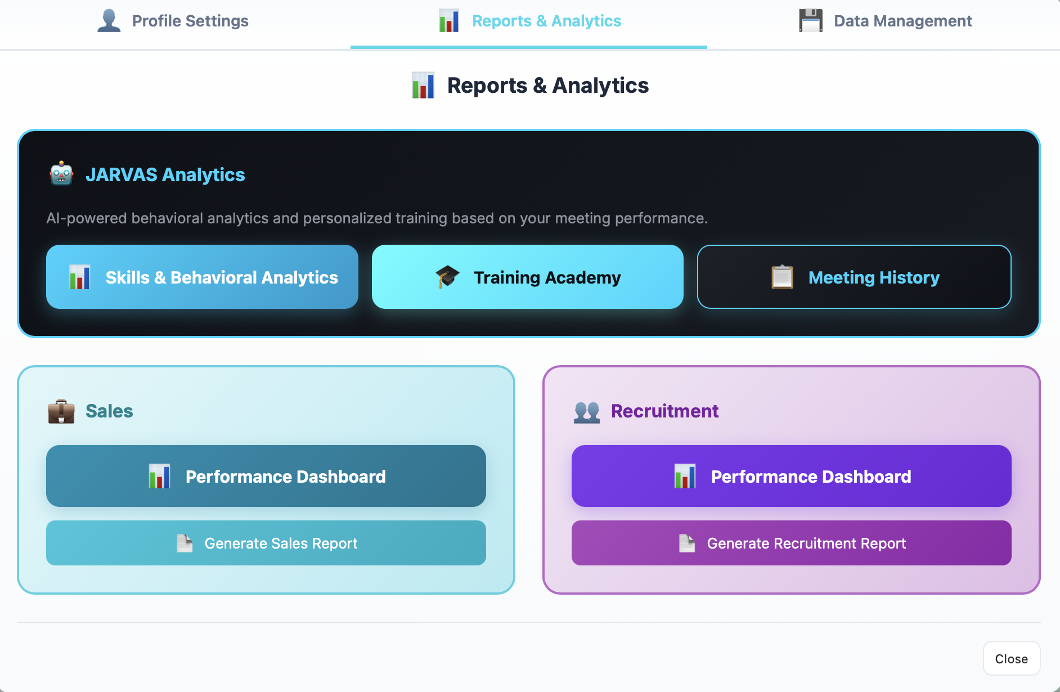Click the JARVAS robot icon

pos(61,174)
